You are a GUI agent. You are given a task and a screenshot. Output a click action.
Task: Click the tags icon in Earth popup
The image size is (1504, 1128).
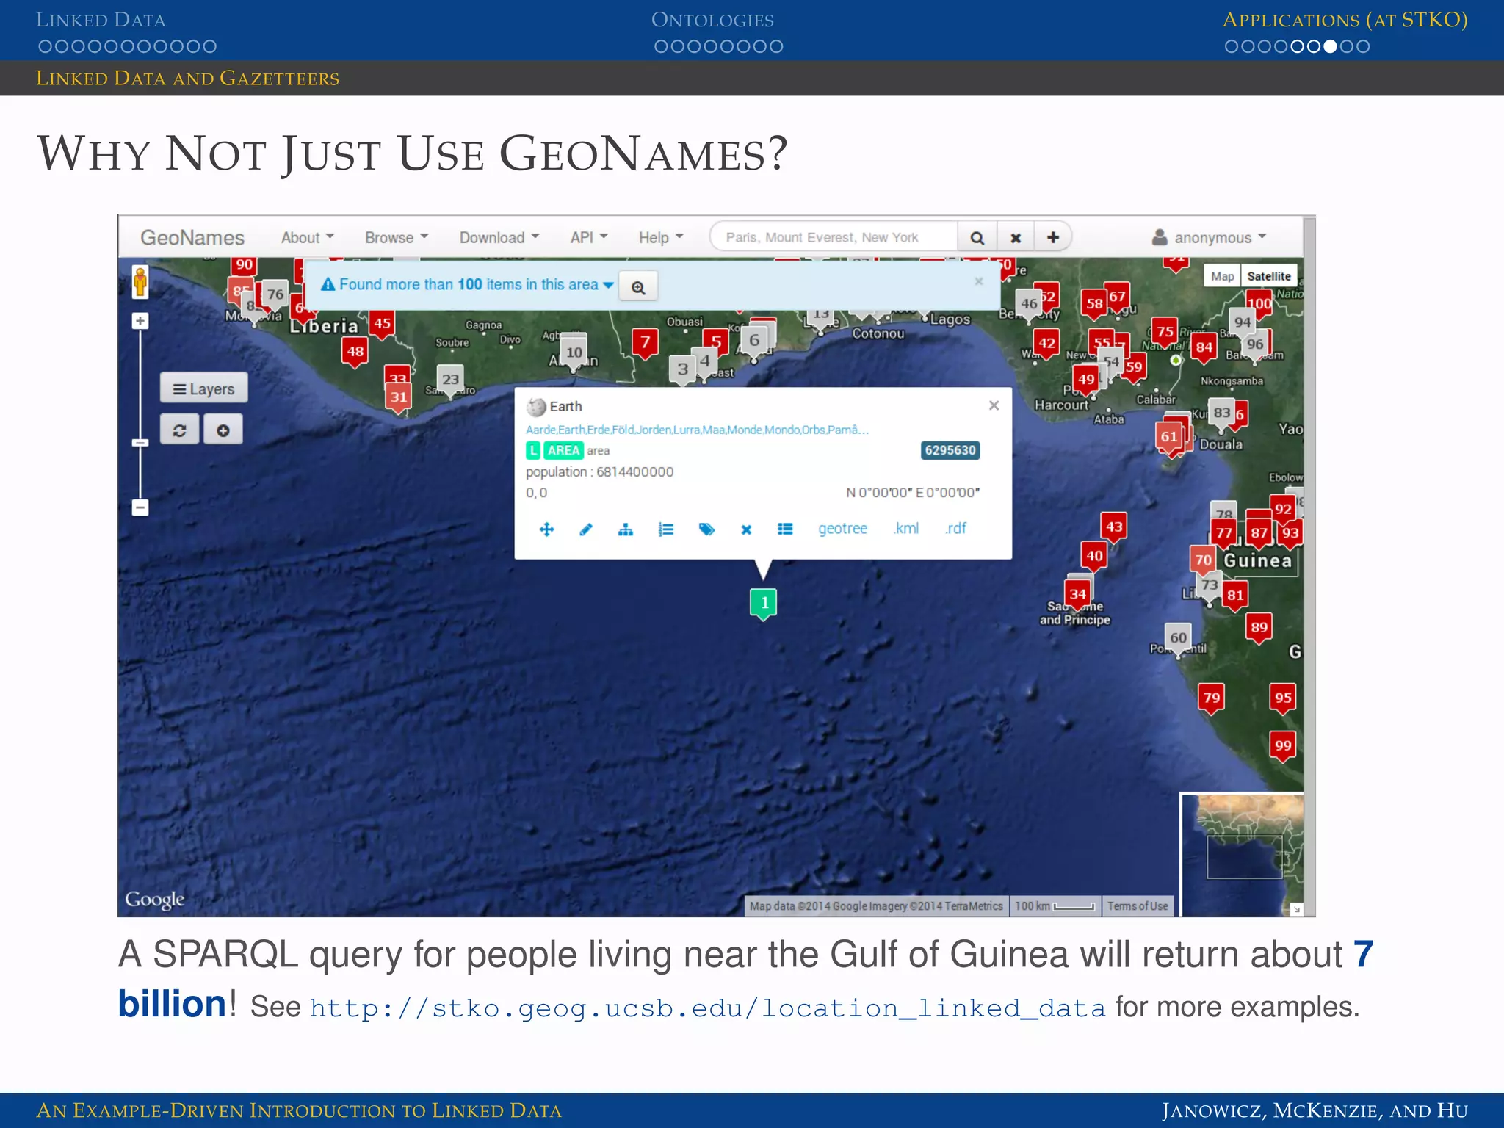tap(706, 529)
